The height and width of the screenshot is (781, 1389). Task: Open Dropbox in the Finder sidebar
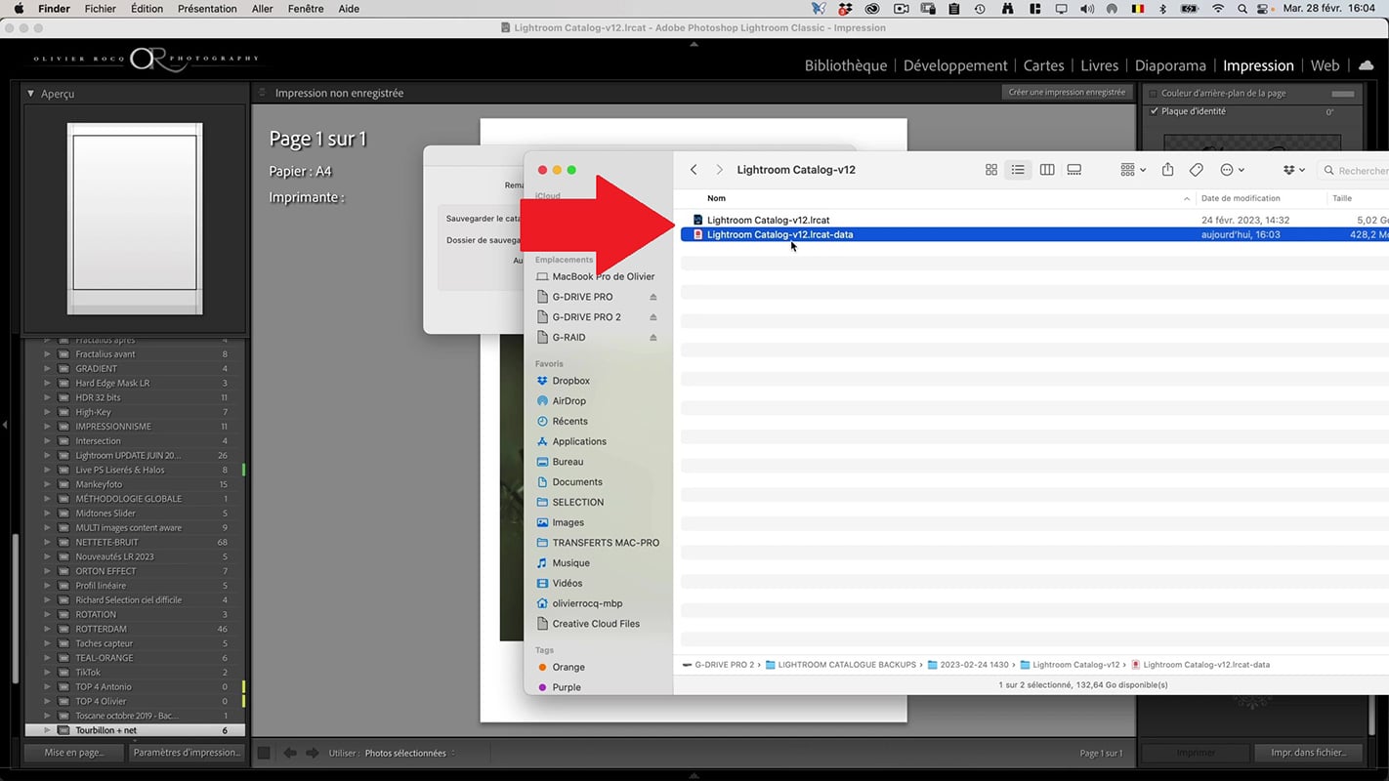tap(570, 381)
